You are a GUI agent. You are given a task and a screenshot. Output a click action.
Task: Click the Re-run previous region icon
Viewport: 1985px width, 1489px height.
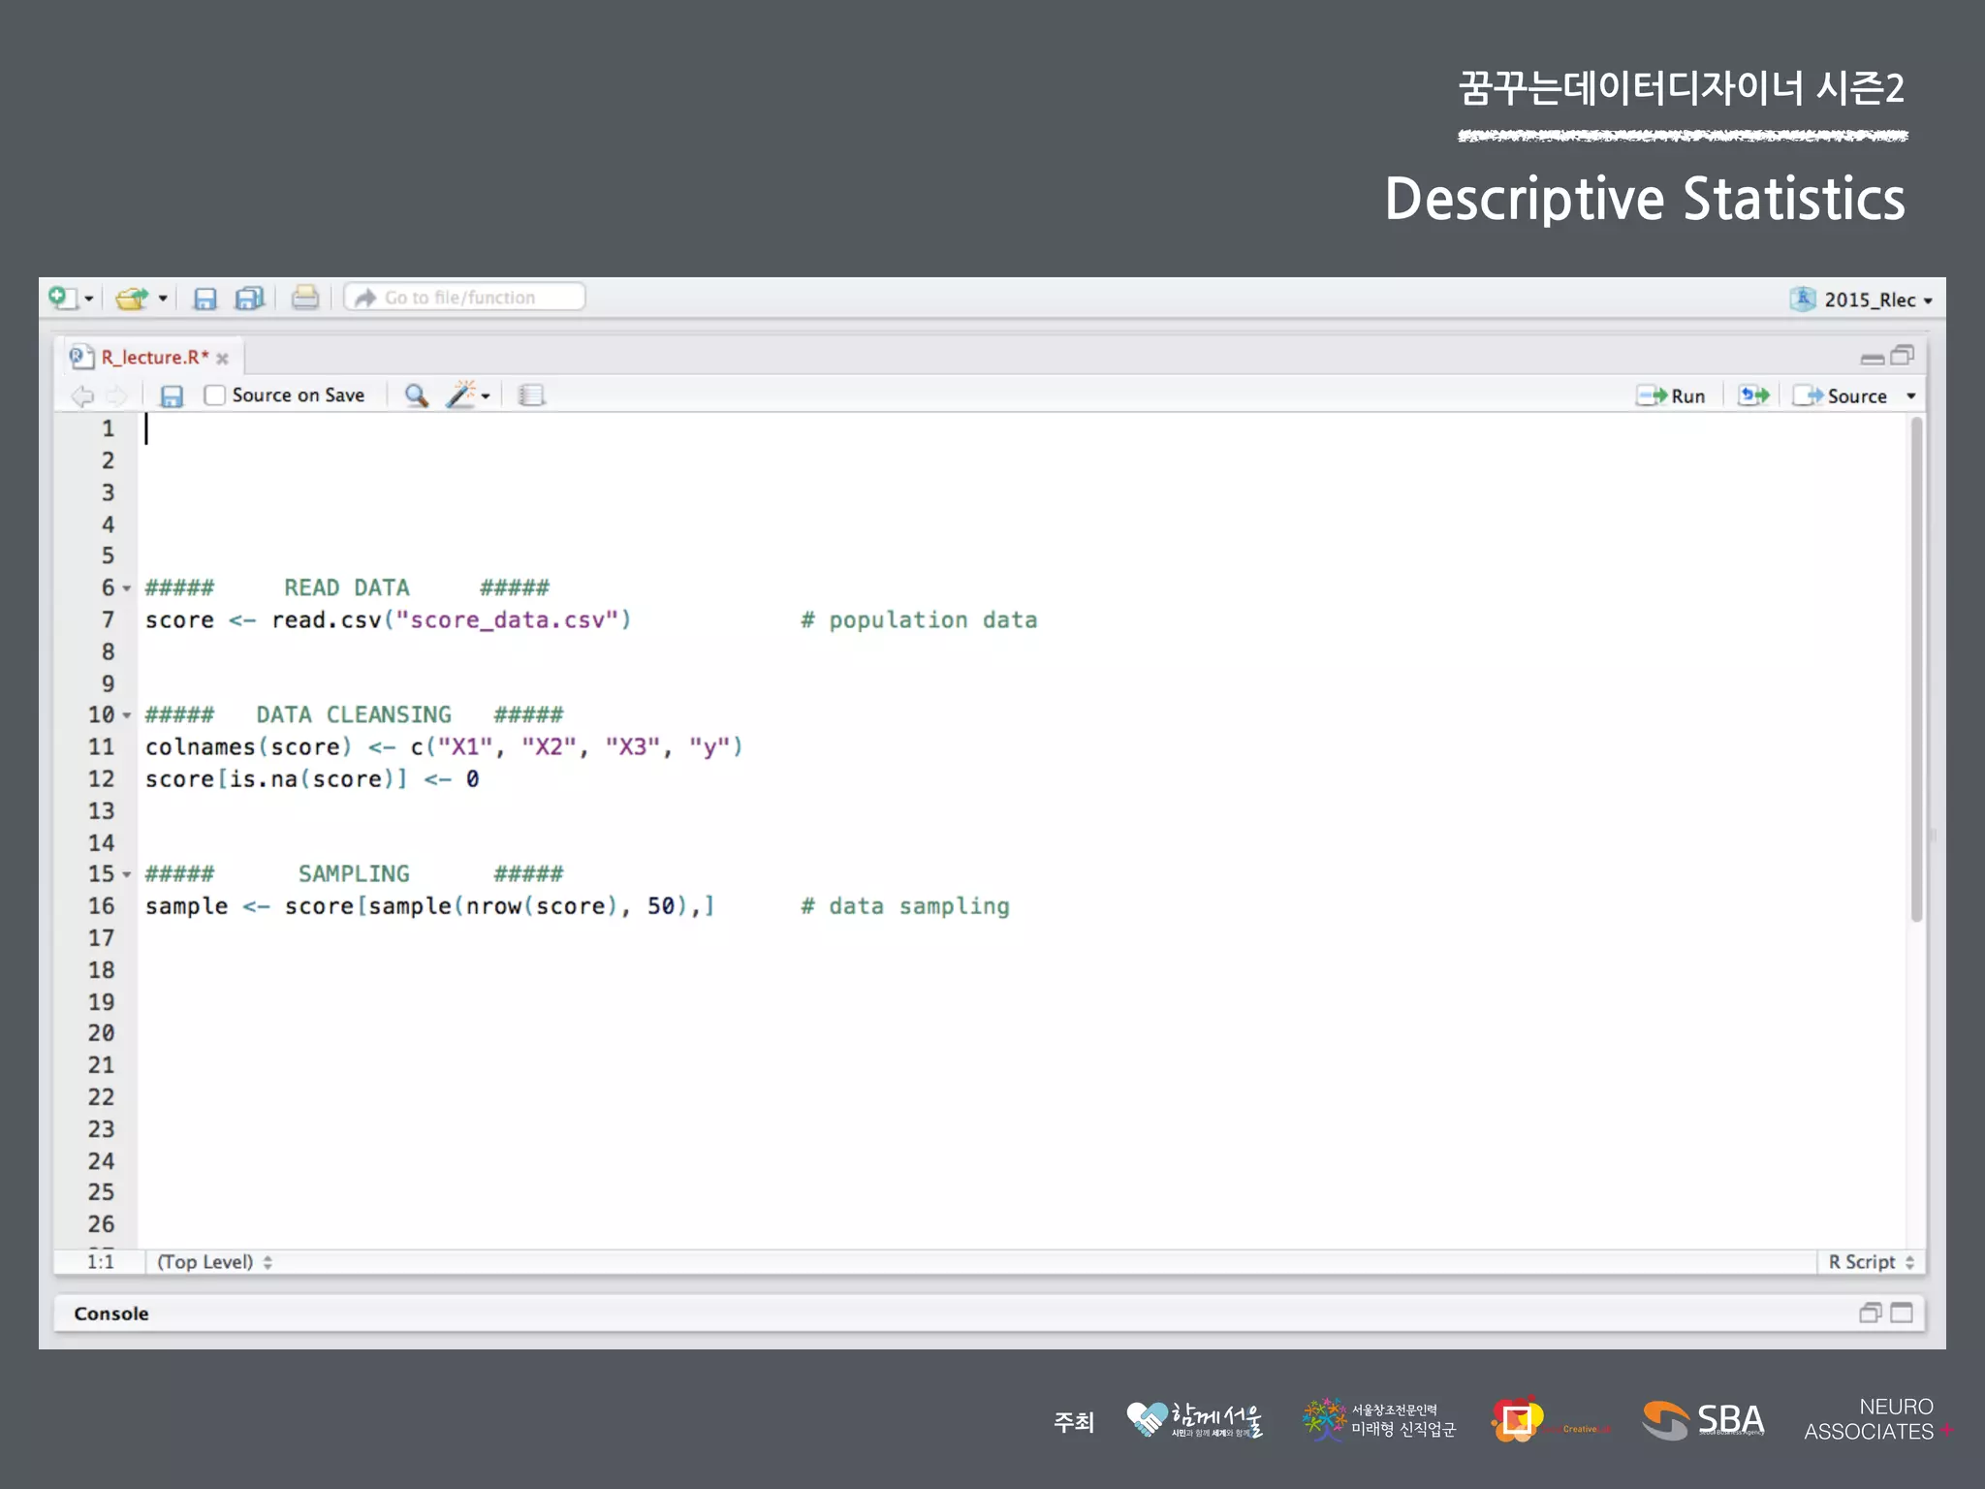(1753, 396)
